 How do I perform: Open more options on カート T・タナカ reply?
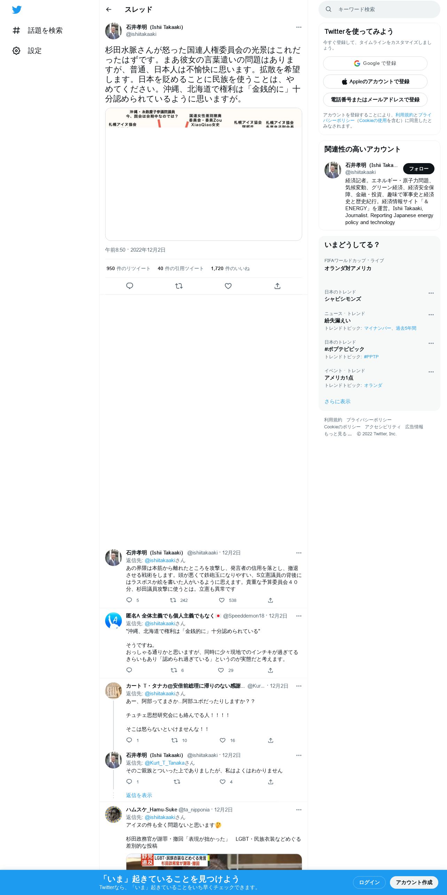point(299,686)
